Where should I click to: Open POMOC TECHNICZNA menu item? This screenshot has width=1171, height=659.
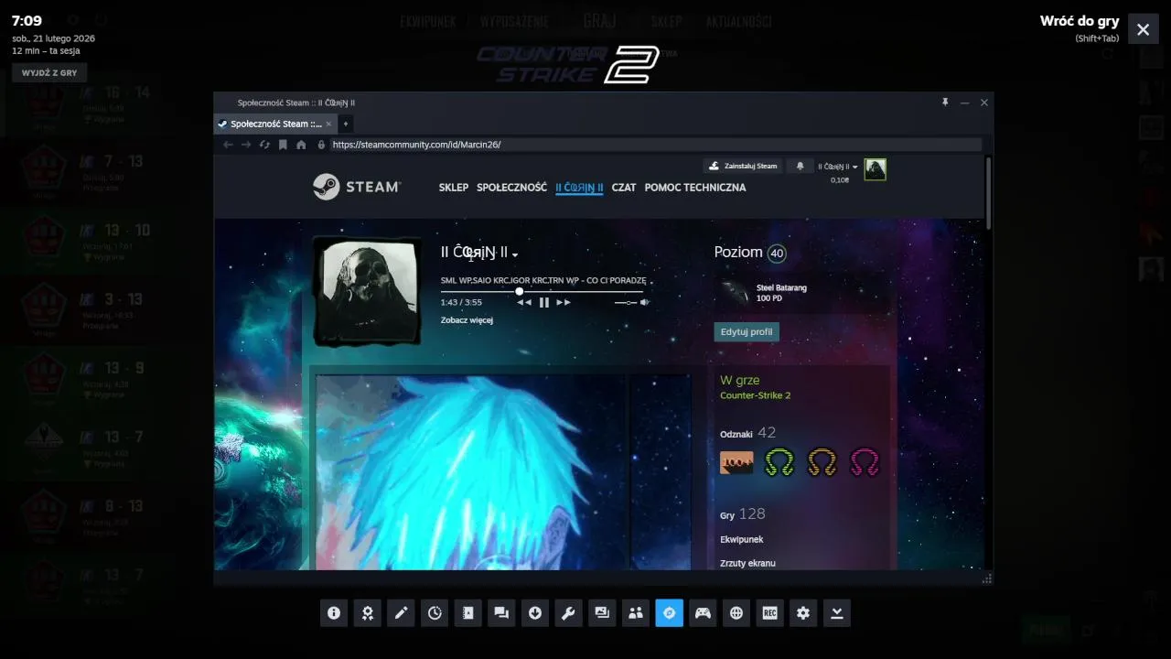click(695, 188)
